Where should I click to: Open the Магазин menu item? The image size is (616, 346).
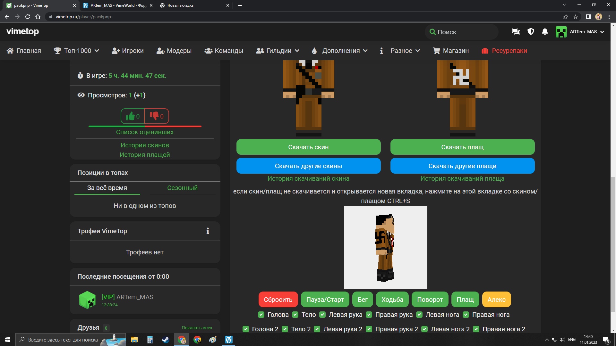coord(451,51)
